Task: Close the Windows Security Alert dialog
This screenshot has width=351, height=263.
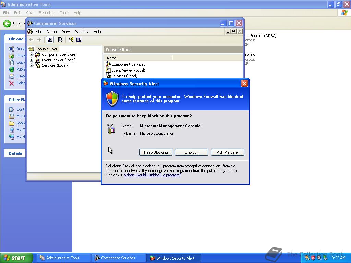Action: click(244, 84)
